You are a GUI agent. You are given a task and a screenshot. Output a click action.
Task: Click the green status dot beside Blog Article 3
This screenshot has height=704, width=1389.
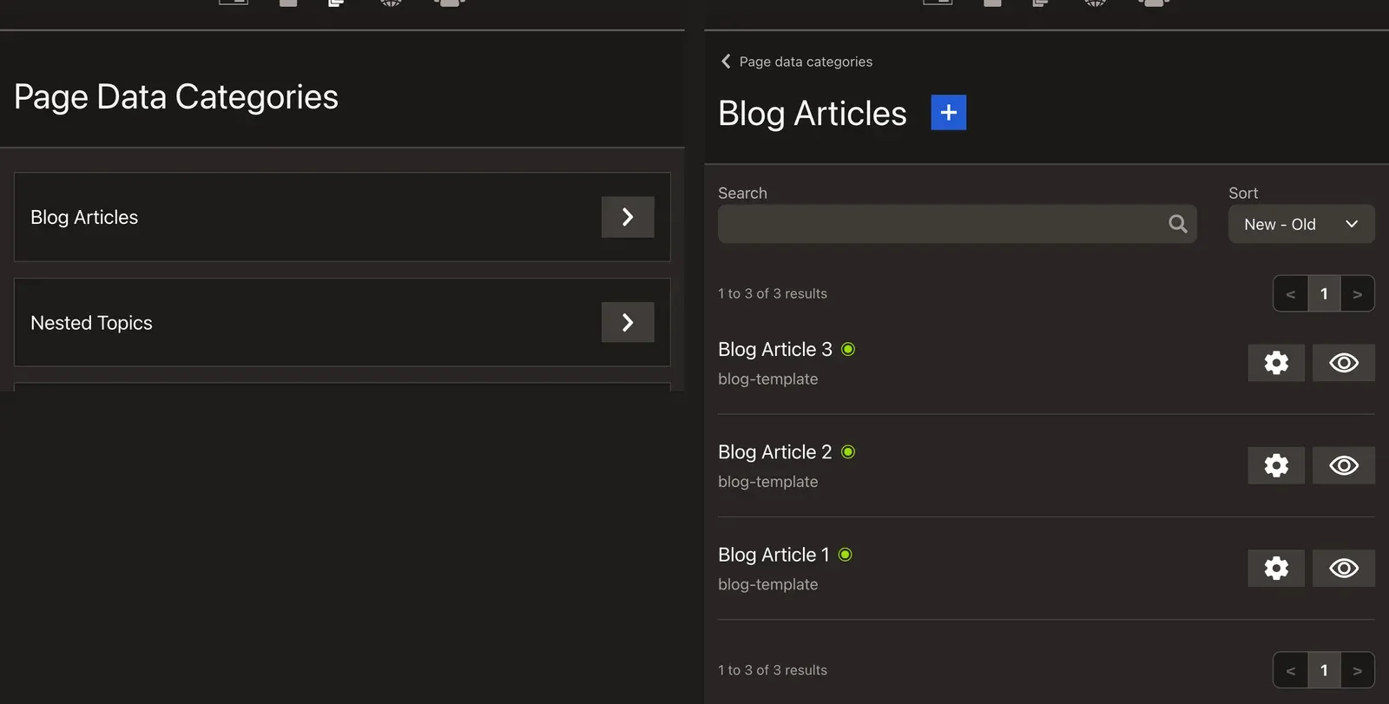tap(848, 349)
